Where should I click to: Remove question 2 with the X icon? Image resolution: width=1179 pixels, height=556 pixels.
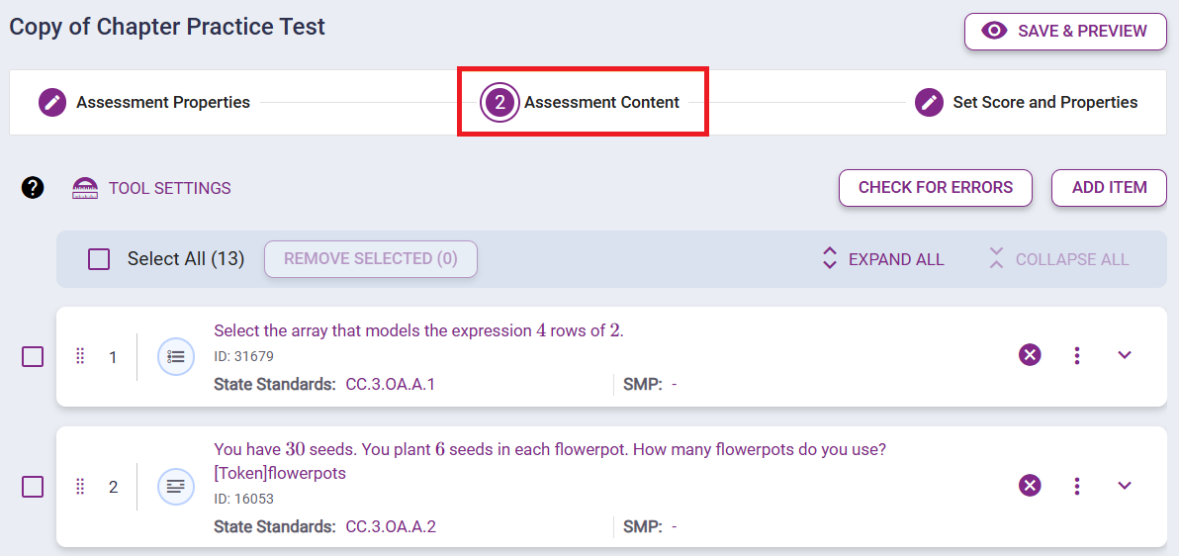coord(1030,485)
